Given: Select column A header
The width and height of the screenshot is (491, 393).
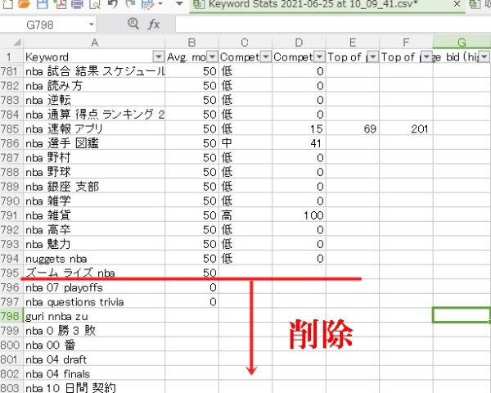Looking at the screenshot, I should pos(94,43).
